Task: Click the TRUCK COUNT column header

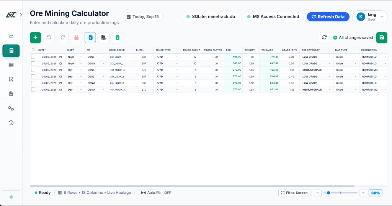Action: coord(191,50)
